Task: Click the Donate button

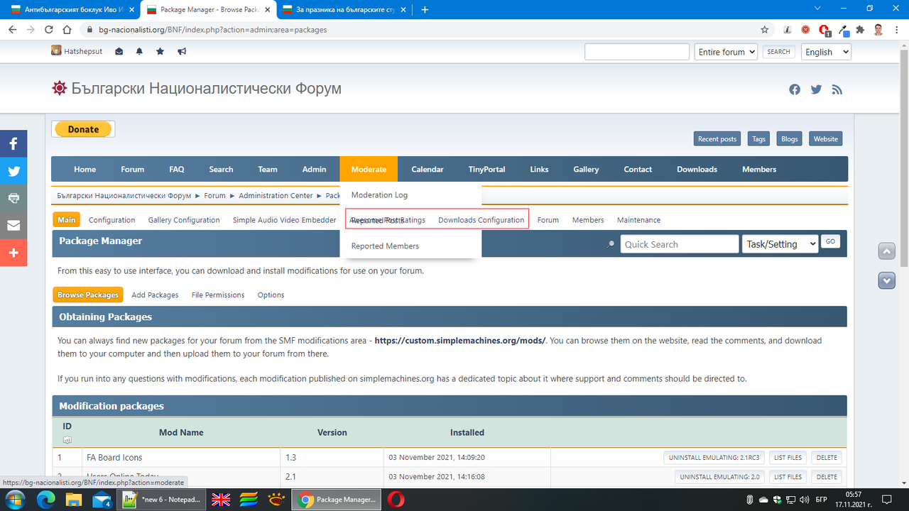Action: tap(83, 129)
